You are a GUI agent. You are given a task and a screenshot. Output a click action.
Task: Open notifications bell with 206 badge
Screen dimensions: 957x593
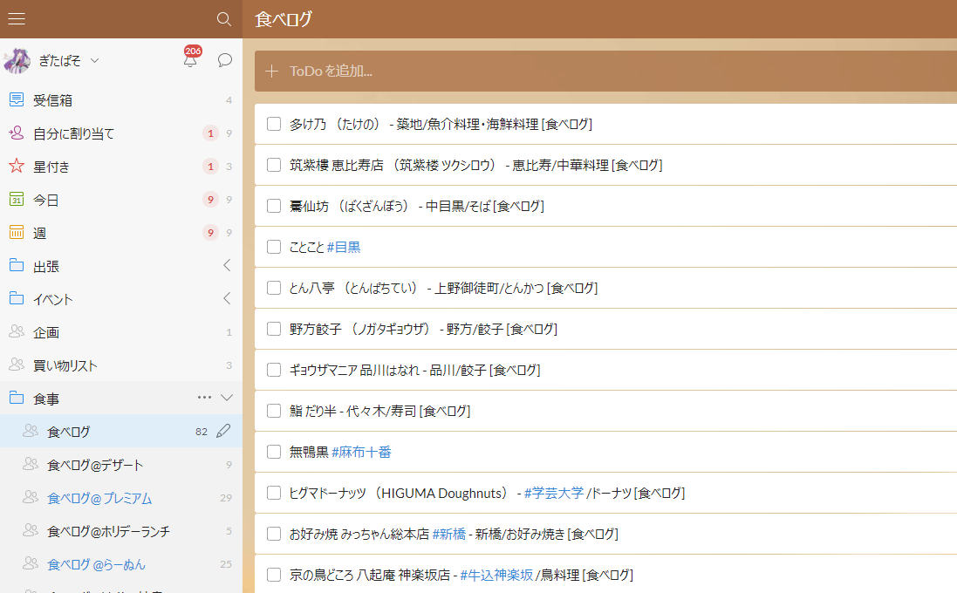click(x=190, y=58)
